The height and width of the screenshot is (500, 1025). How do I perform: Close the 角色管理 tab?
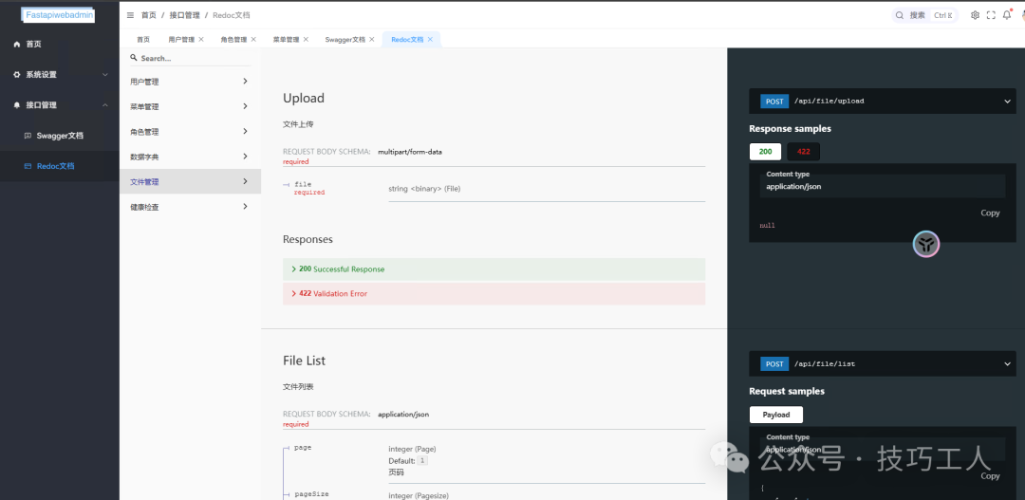point(253,39)
